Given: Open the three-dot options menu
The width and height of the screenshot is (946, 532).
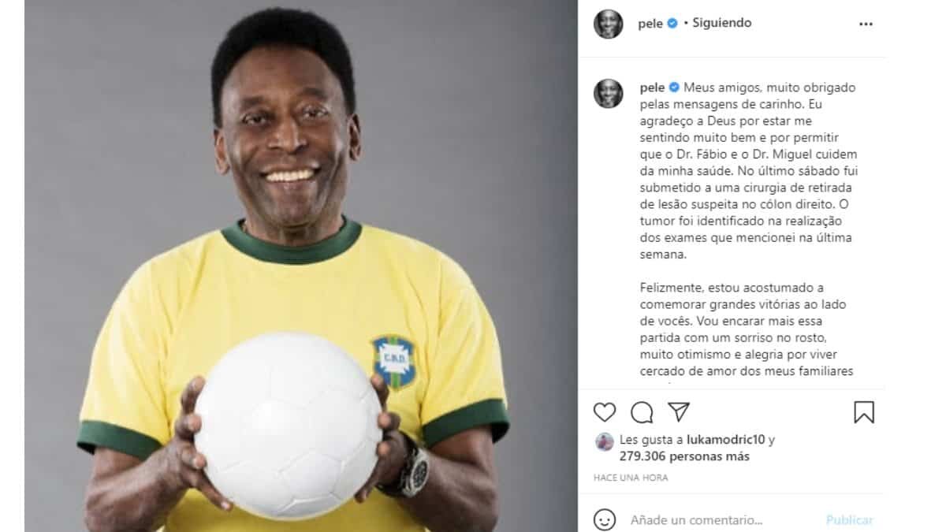Looking at the screenshot, I should [866, 24].
